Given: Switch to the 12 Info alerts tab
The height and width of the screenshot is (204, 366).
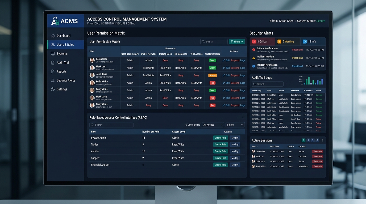Looking at the screenshot, I should [313, 41].
